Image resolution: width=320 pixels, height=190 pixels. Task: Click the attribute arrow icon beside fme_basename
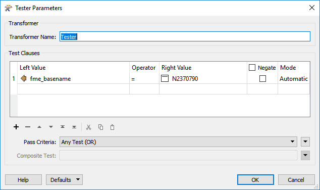pos(24,78)
